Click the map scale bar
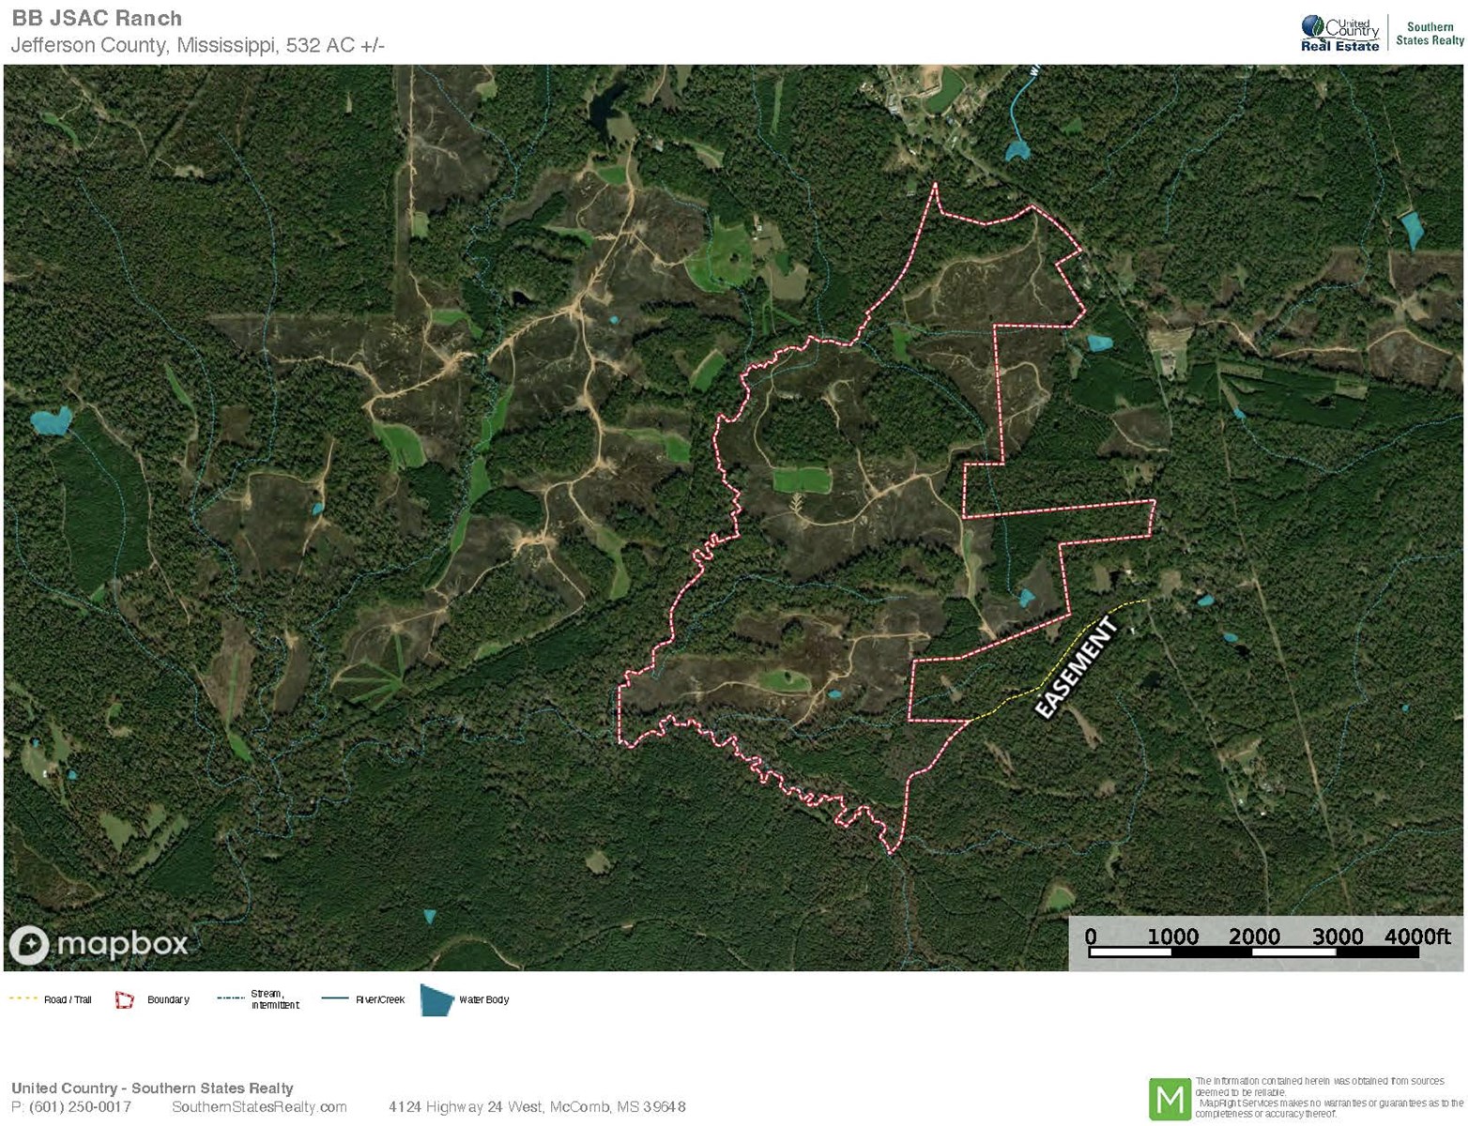 (1254, 952)
